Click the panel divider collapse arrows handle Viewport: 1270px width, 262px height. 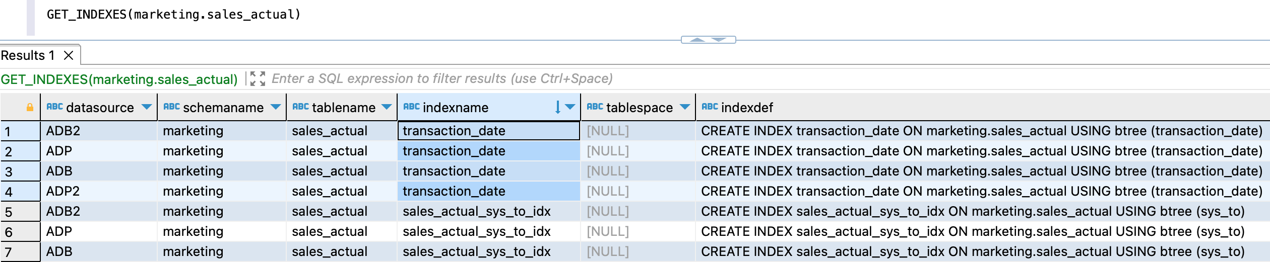[708, 40]
